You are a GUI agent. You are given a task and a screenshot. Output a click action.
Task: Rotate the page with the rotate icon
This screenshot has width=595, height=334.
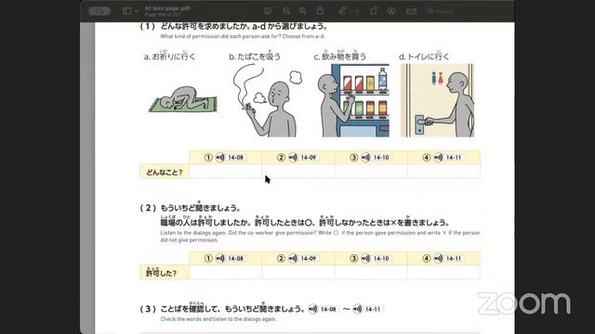point(374,11)
